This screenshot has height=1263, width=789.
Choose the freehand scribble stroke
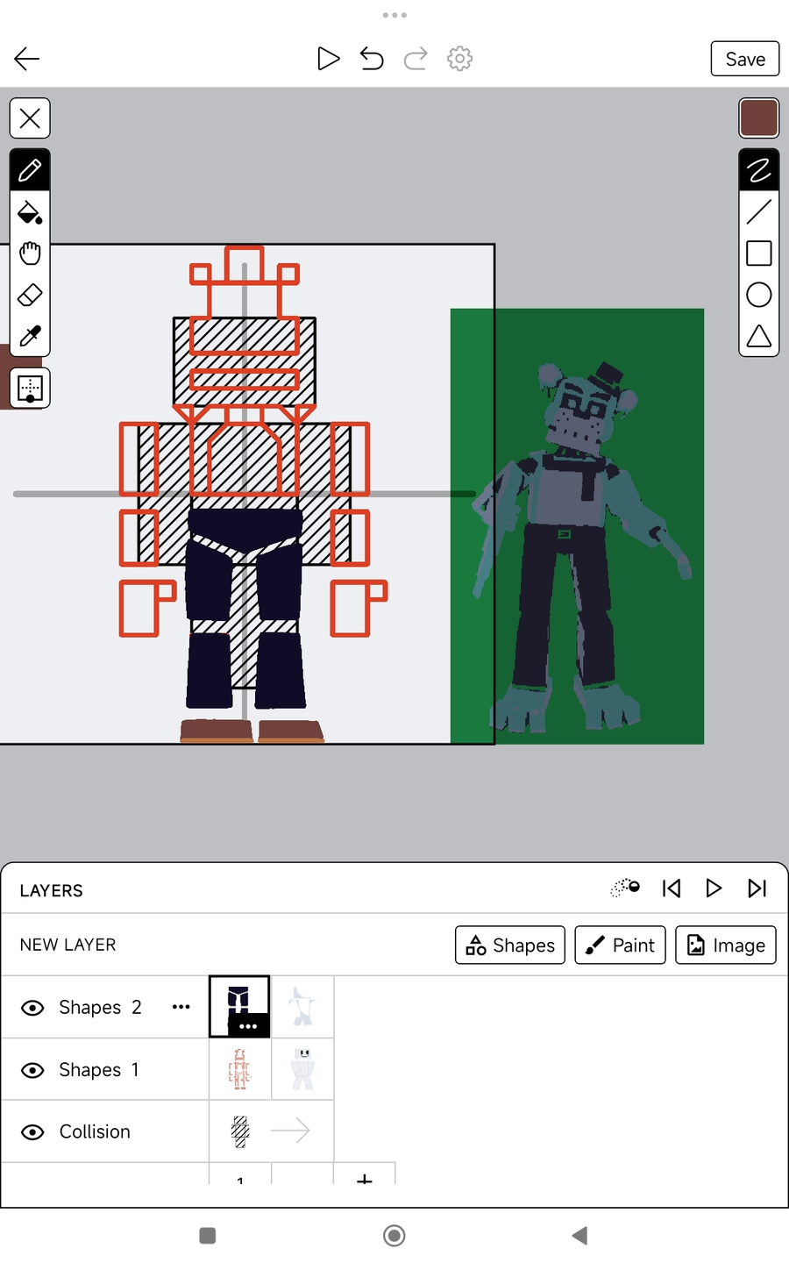tap(759, 170)
